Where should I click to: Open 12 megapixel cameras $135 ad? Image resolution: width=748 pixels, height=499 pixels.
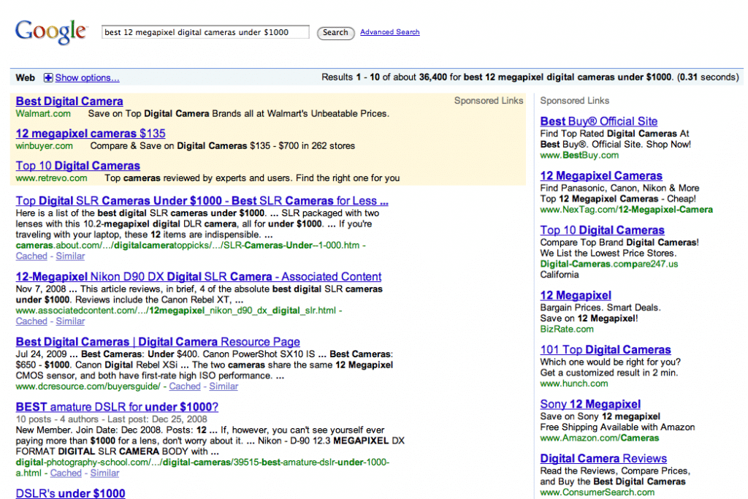point(91,134)
